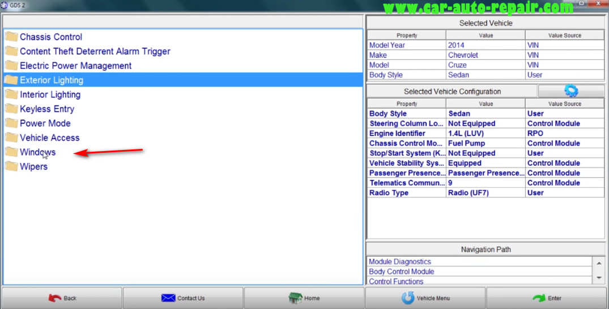Click Value header in Selected Vehicle table

pos(486,35)
